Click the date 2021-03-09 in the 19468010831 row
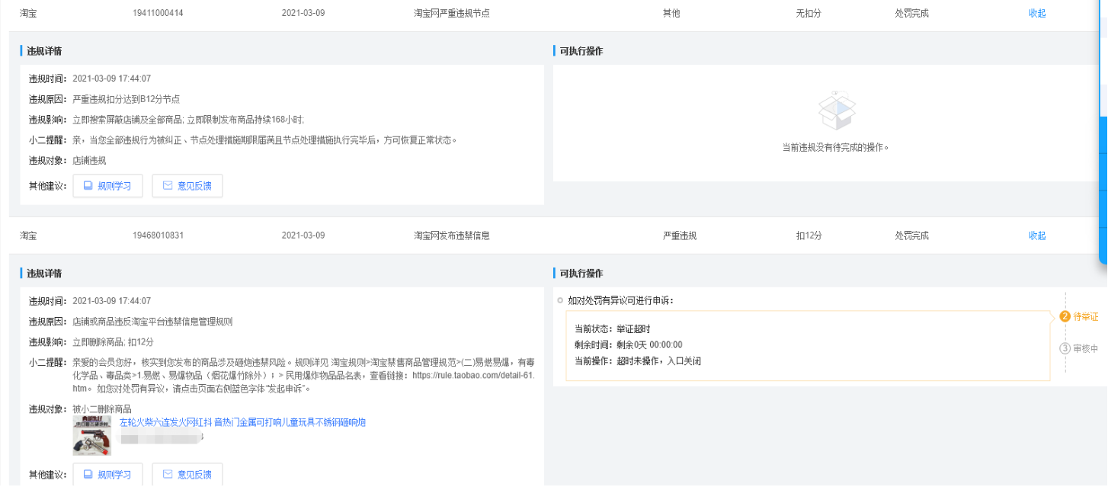This screenshot has width=1108, height=487. click(303, 235)
